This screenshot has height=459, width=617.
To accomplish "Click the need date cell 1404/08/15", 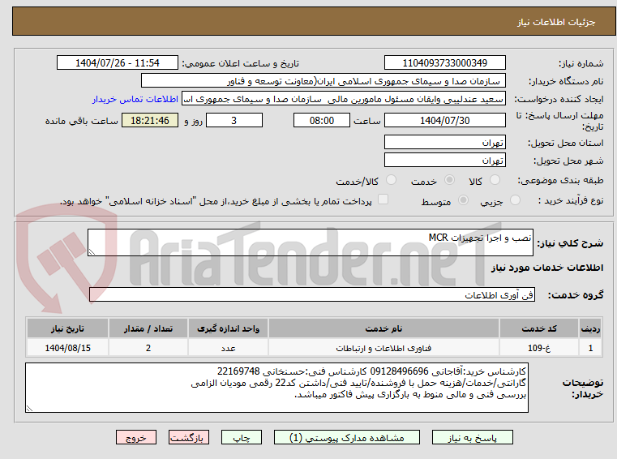I will coord(67,348).
